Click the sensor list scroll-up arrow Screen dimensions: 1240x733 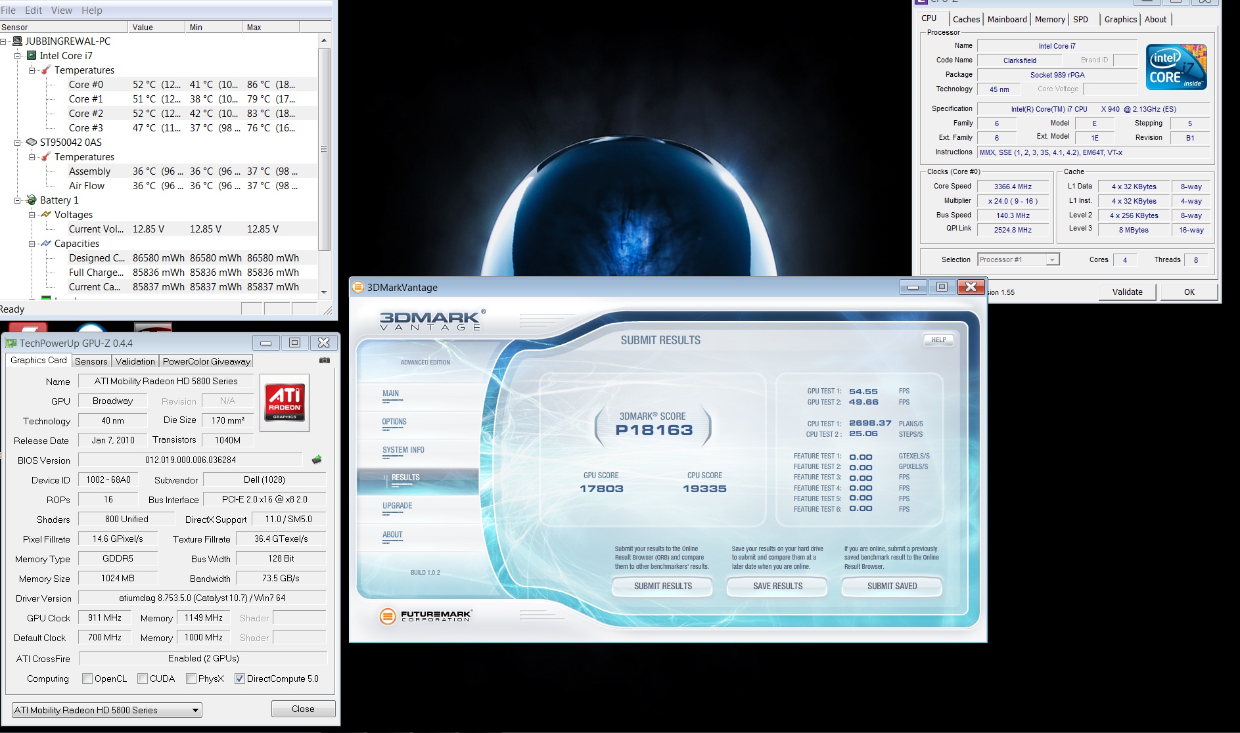point(324,41)
